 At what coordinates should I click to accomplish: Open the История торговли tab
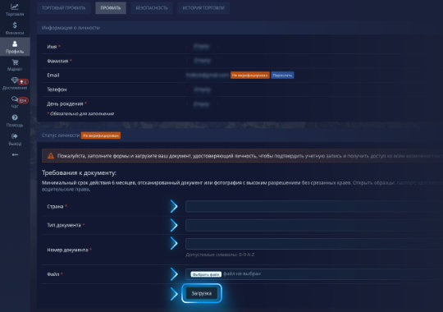tap(203, 8)
